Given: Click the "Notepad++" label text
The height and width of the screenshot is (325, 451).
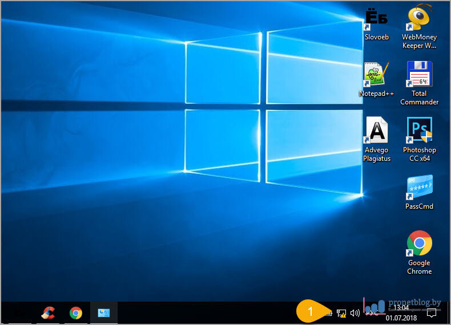Looking at the screenshot, I should tap(376, 94).
